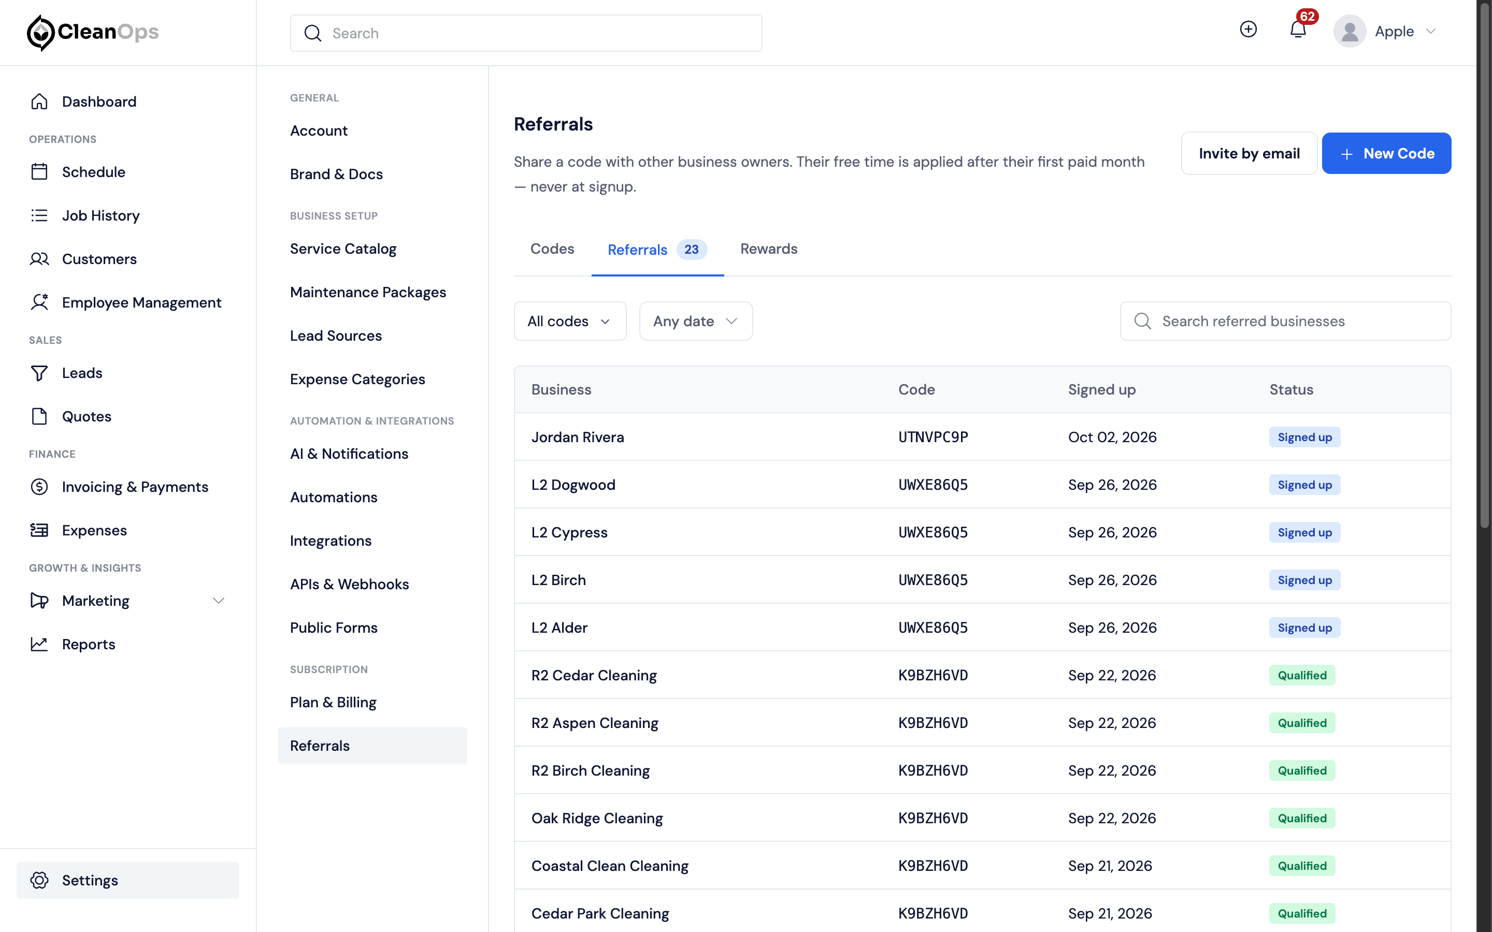The image size is (1492, 932).
Task: Open the Apple account dropdown arrow
Action: [x=1430, y=32]
